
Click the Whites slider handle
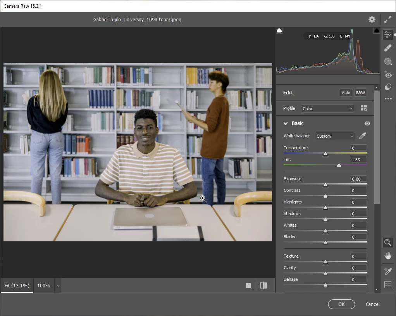(x=325, y=231)
